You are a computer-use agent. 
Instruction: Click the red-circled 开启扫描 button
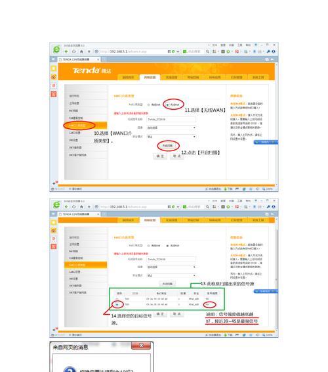coord(167,146)
